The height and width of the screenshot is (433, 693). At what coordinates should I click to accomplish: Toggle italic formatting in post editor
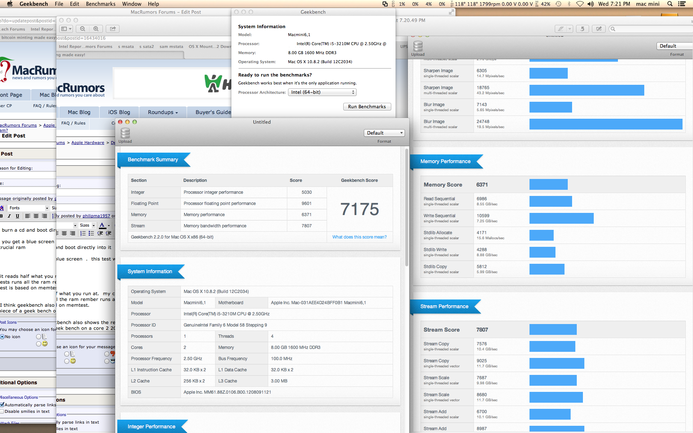click(9, 216)
